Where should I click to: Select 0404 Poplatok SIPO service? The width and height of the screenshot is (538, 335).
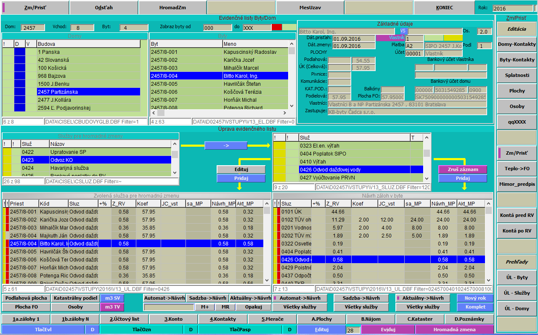click(348, 153)
